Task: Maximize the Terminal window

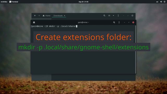Action: click(x=129, y=22)
